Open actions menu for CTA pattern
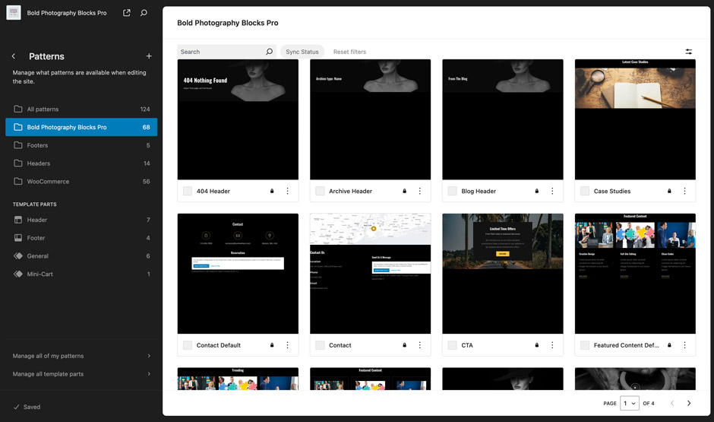The width and height of the screenshot is (714, 422). point(552,345)
